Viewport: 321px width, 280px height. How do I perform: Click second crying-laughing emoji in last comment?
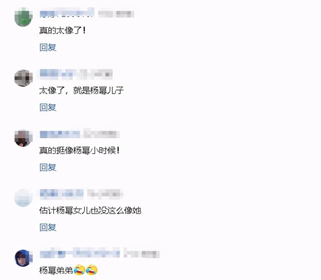(92, 270)
